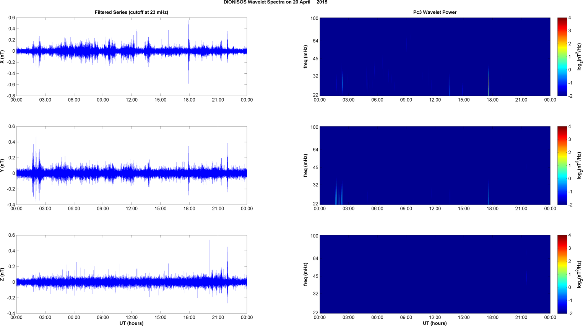Click UT (hours) label under Z wavelet spectrum

435,323
